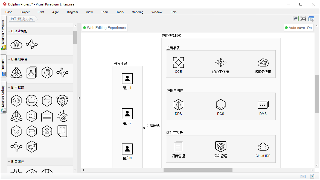Select the 项目管理 document icon

[178, 147]
